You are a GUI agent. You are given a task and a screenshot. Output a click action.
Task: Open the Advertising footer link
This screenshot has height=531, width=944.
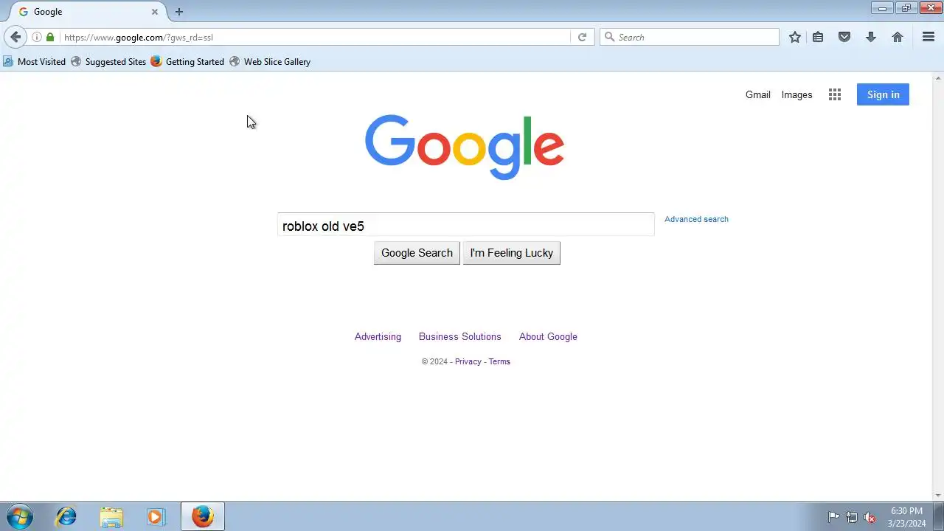coord(378,336)
